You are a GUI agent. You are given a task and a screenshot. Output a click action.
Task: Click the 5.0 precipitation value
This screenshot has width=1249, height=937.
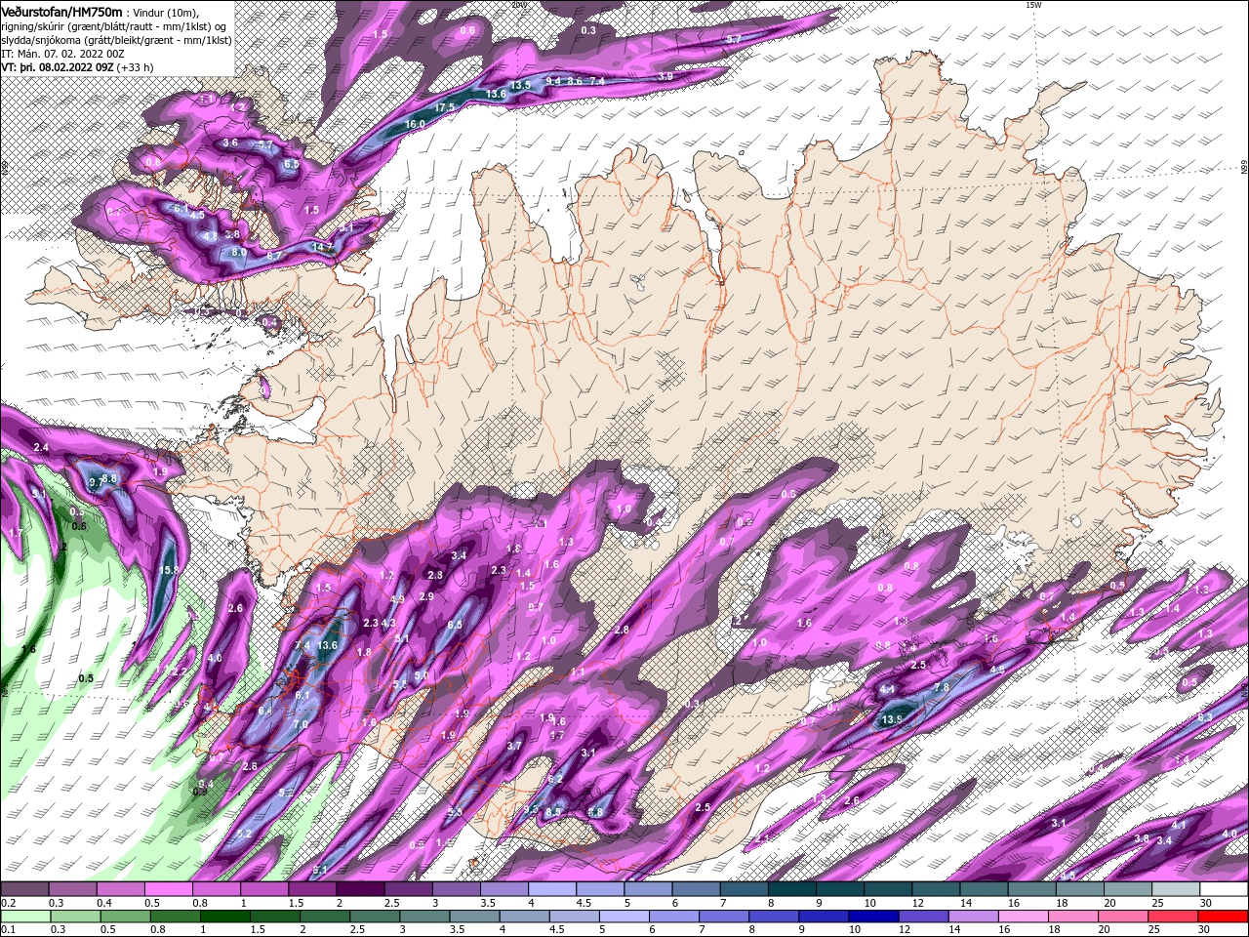point(422,675)
